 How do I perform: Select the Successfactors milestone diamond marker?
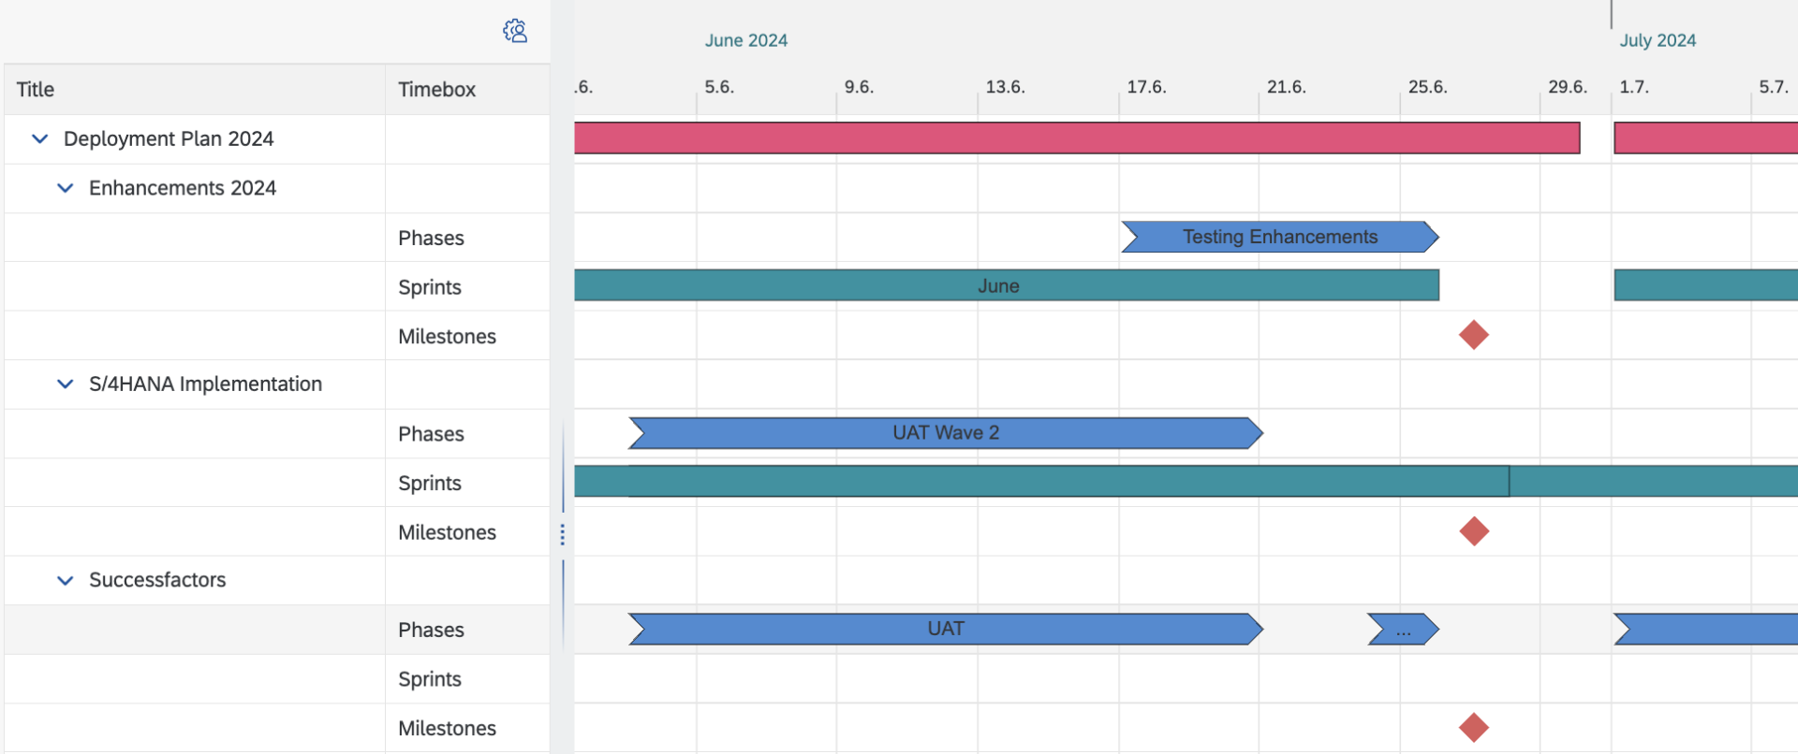click(x=1473, y=727)
